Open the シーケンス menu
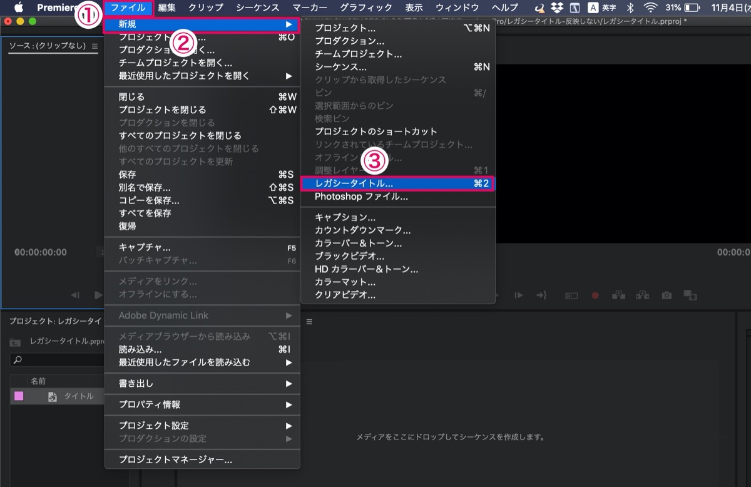751x487 pixels. [x=258, y=8]
